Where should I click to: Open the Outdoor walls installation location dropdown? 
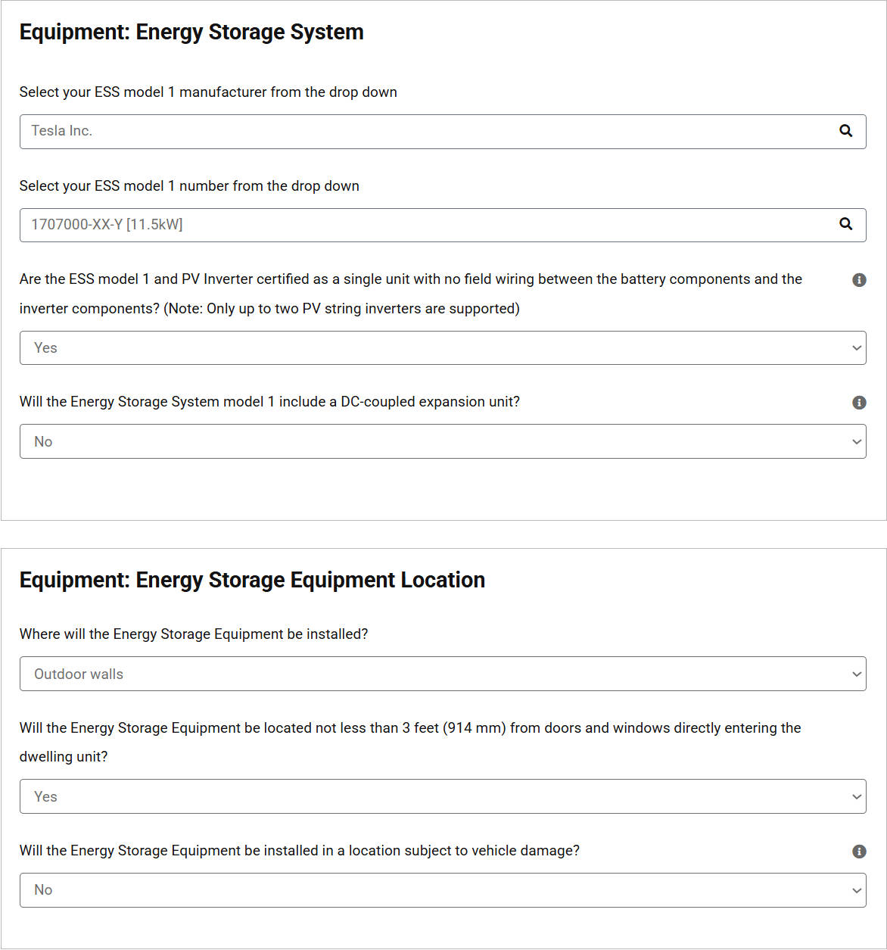[x=443, y=674]
